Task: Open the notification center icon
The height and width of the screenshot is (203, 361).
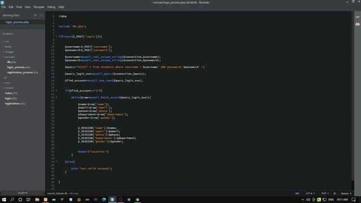Action: [x=354, y=200]
